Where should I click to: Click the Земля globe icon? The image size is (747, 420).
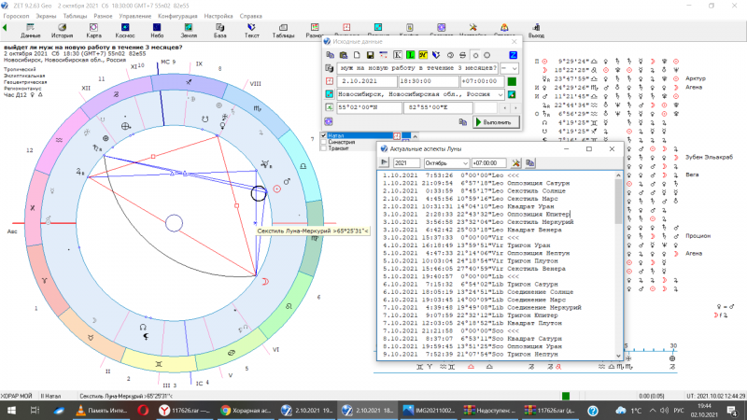190,27
